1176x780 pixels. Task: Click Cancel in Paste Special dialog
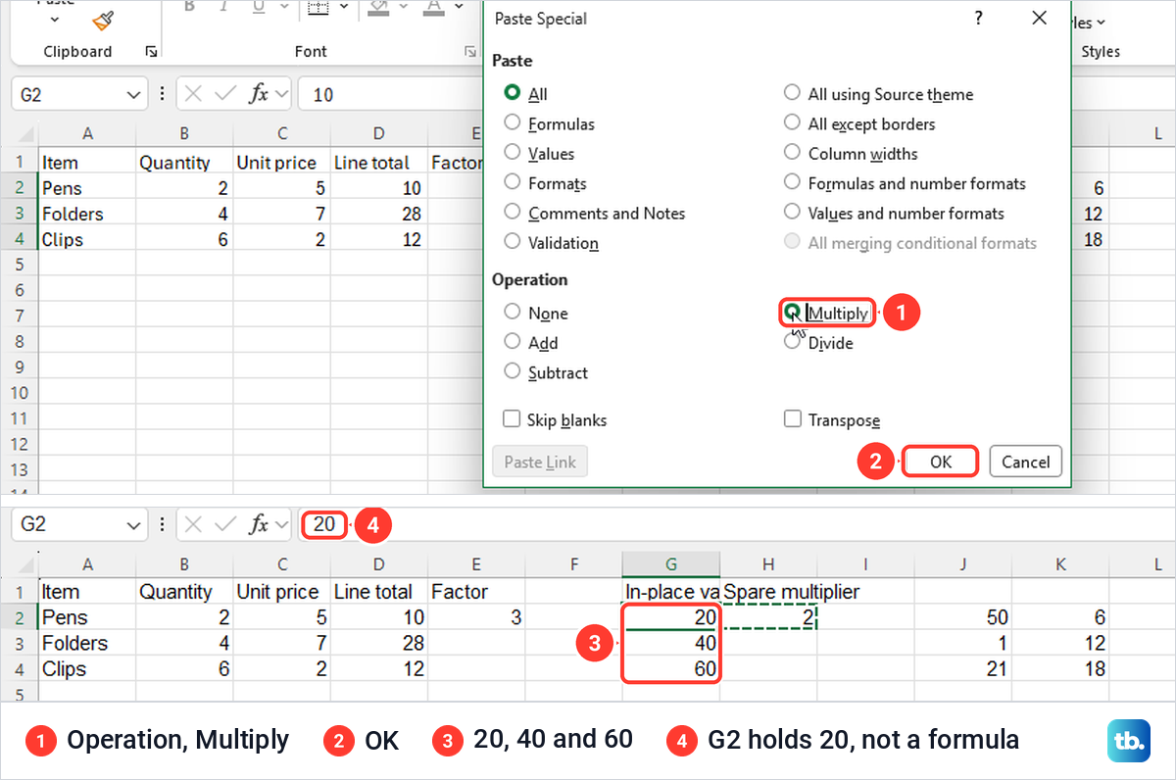point(1025,462)
